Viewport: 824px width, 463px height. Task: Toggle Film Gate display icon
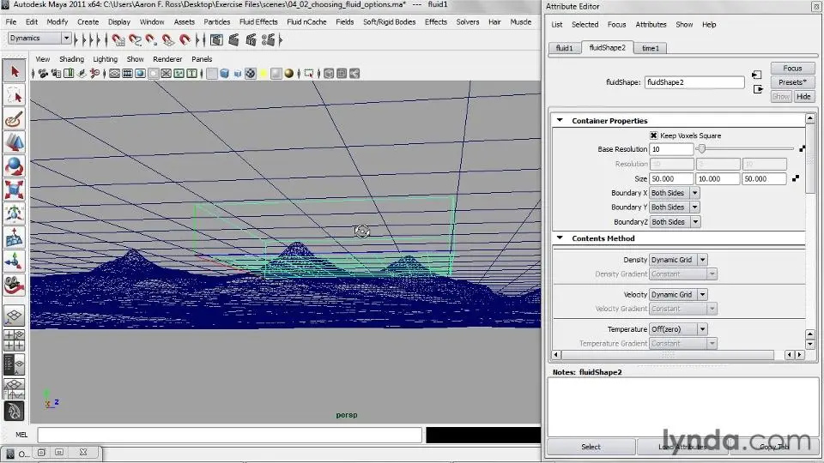click(127, 74)
